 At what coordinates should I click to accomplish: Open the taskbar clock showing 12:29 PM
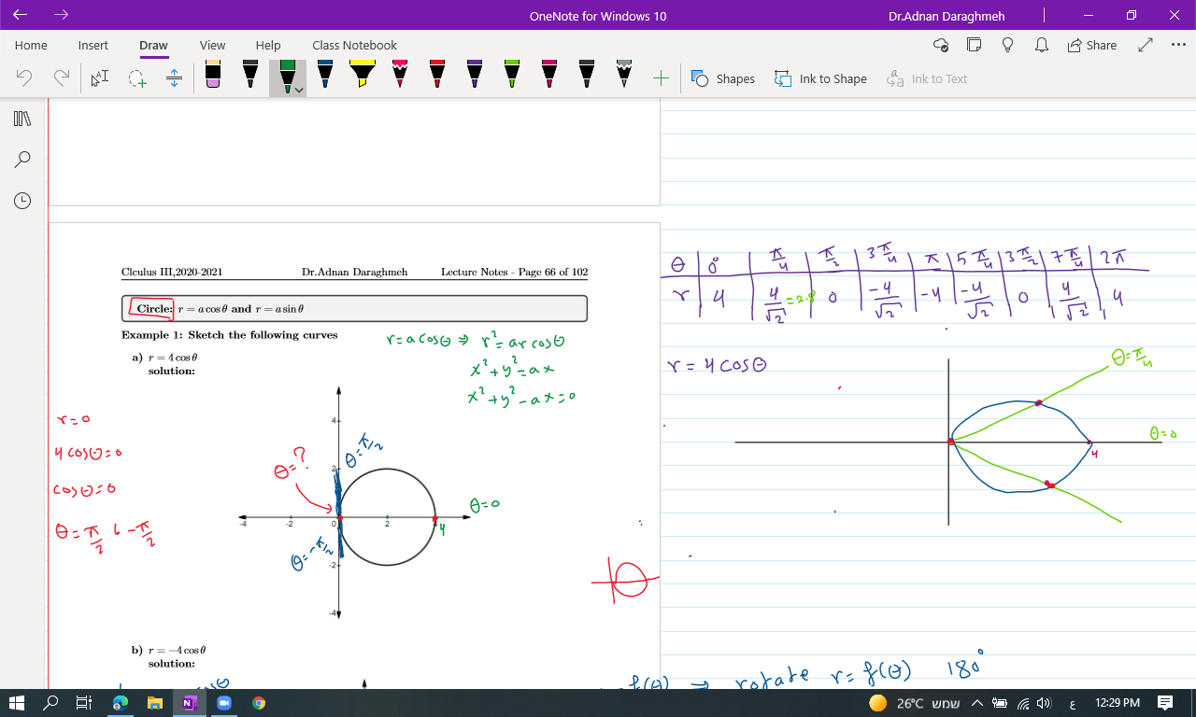click(x=1117, y=703)
